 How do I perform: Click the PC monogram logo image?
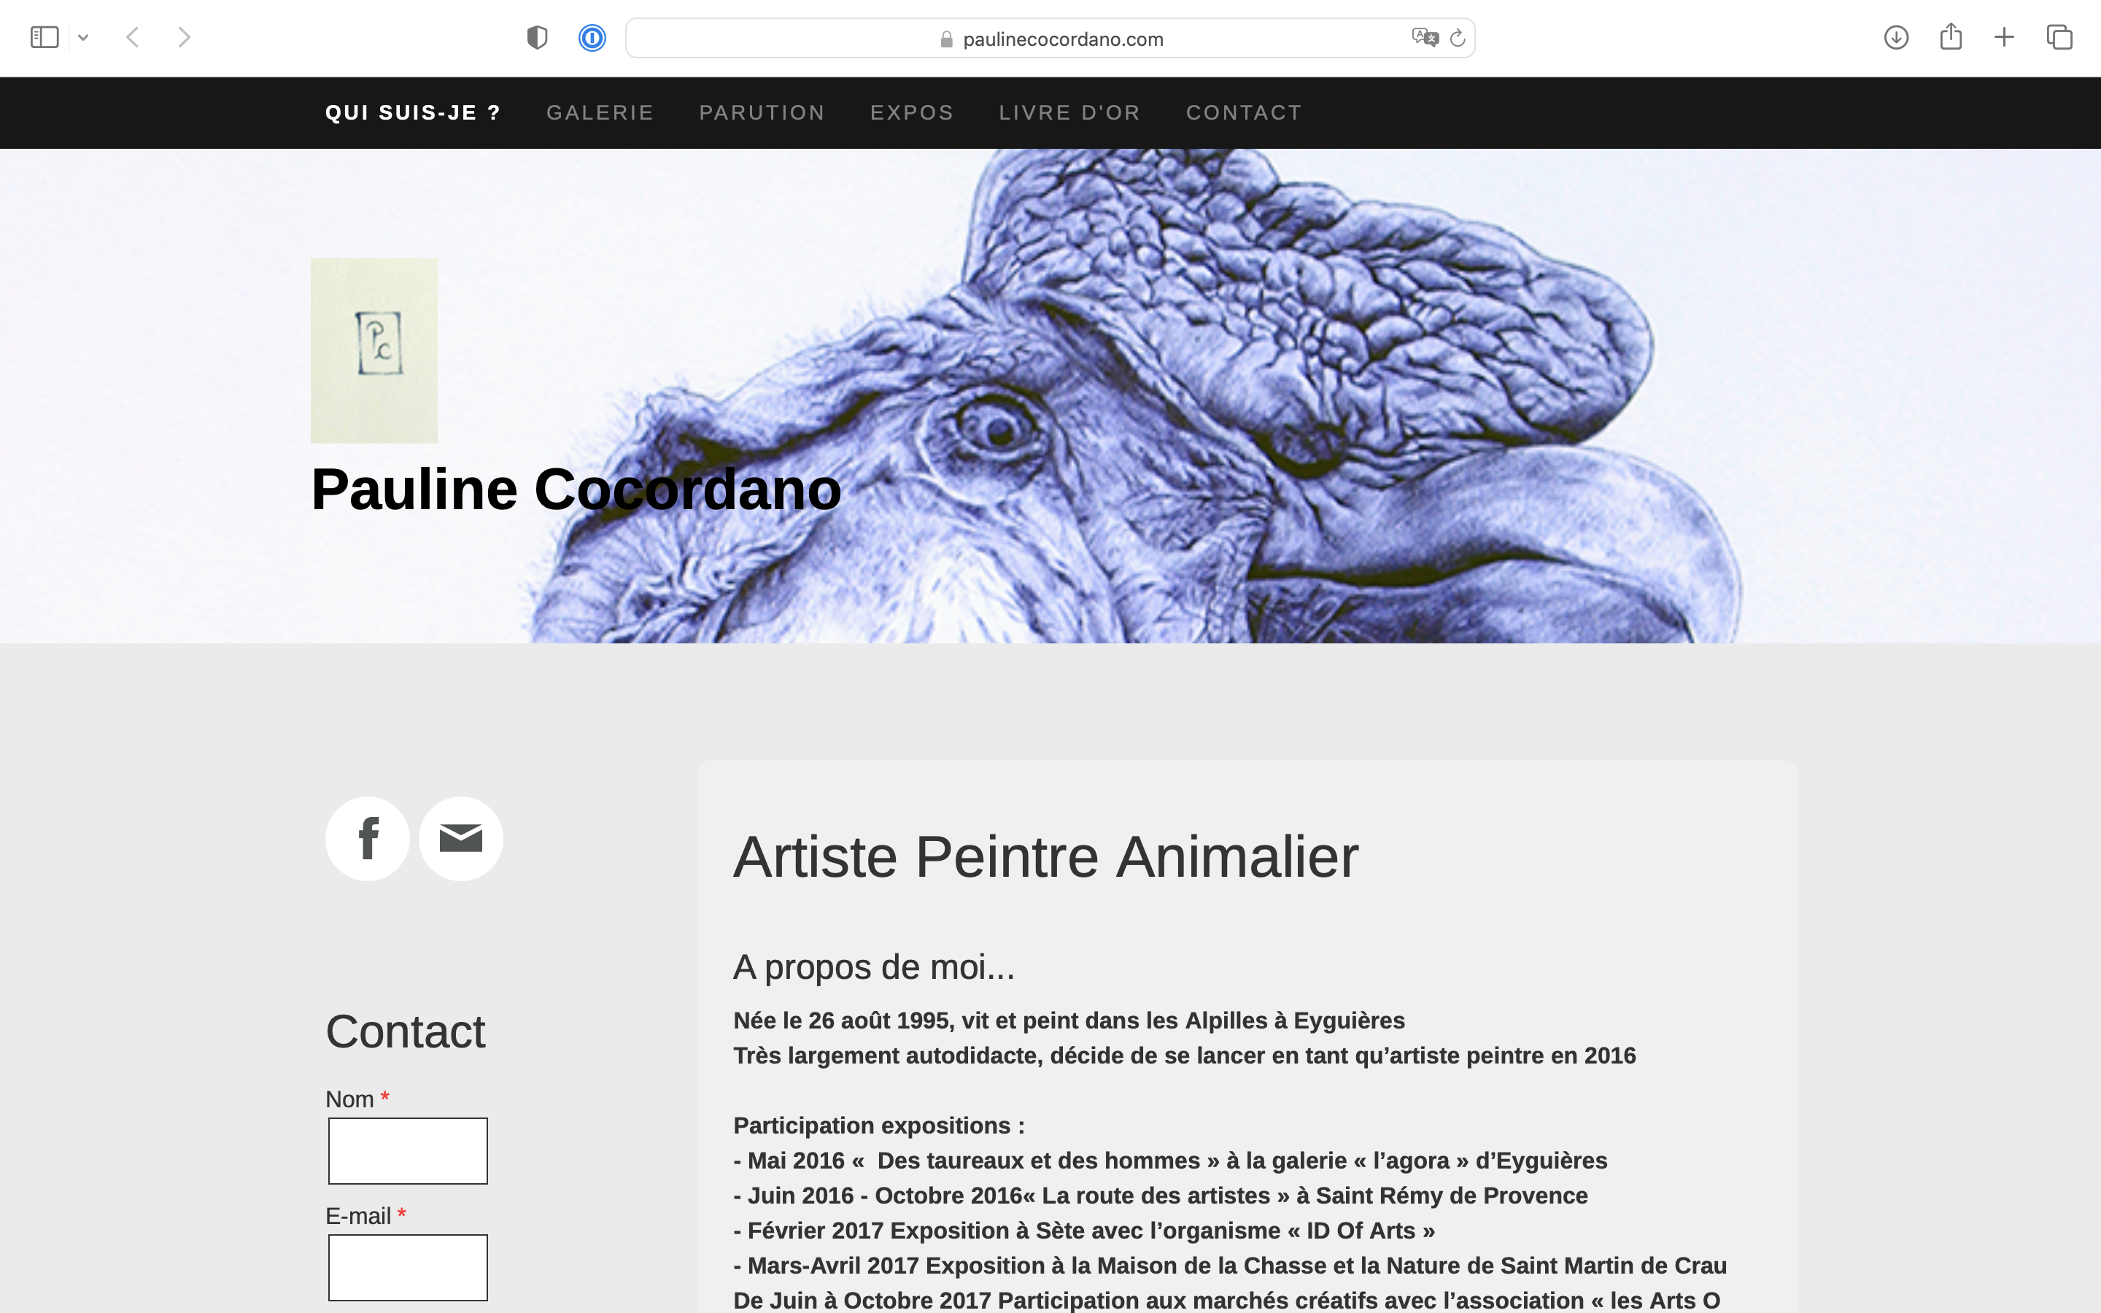coord(374,351)
